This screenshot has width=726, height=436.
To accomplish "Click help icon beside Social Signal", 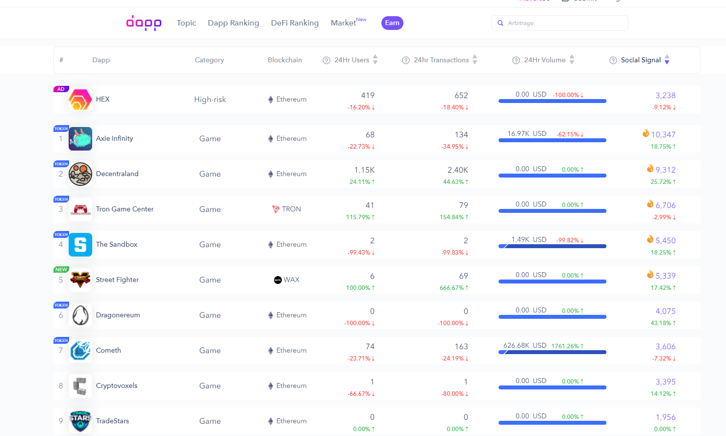I will click(613, 60).
